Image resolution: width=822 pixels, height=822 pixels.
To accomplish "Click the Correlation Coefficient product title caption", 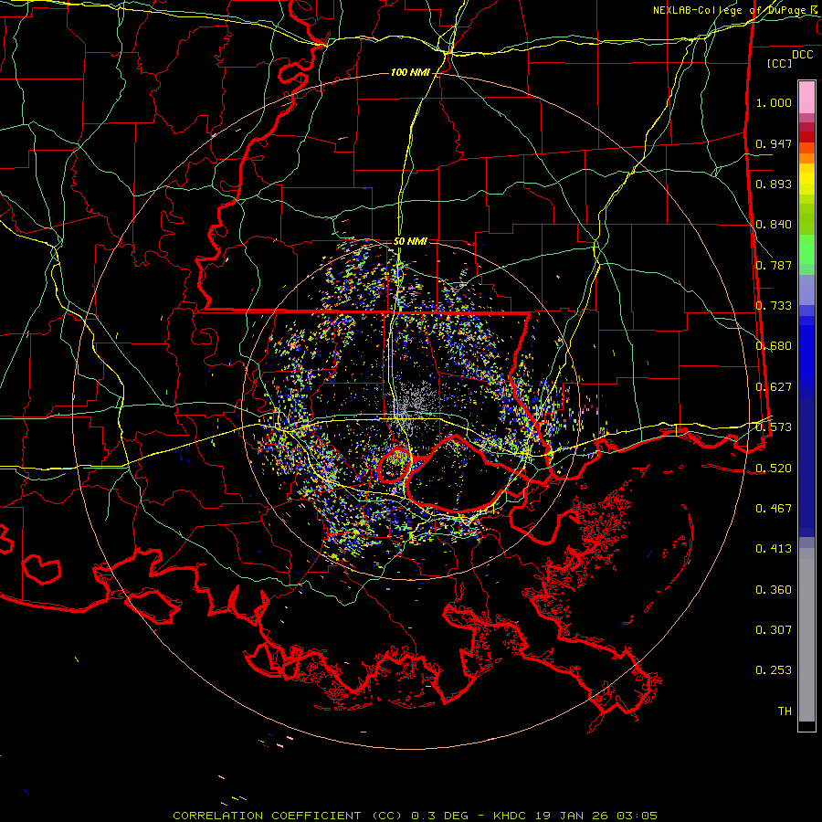I will click(415, 816).
